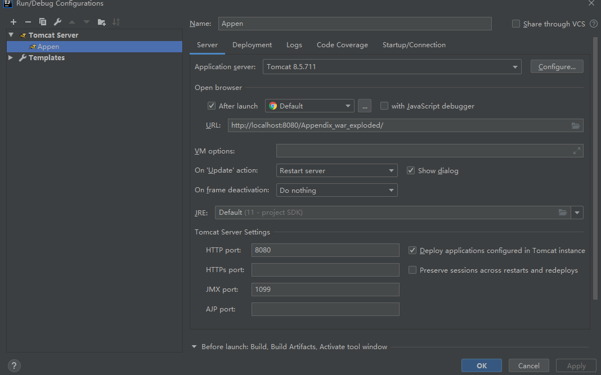The width and height of the screenshot is (601, 375).
Task: Move configuration up with arrow icon
Action: click(72, 22)
